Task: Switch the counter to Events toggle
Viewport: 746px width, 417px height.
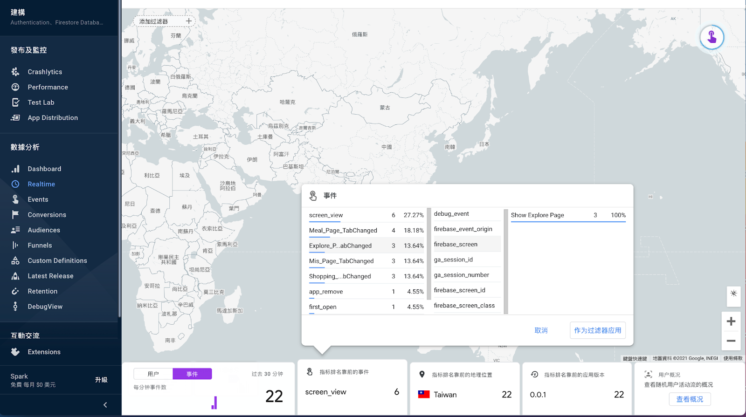Action: [192, 374]
